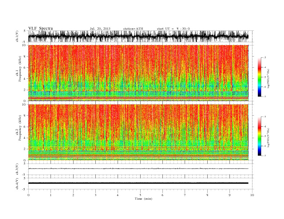Click time axis tick label "3" at bottom
This screenshot has width=284, height=219.
tap(95, 195)
